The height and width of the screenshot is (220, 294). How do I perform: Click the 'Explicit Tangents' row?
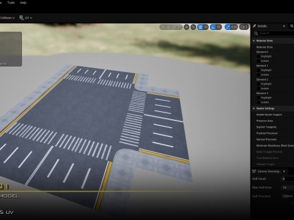coord(273,127)
